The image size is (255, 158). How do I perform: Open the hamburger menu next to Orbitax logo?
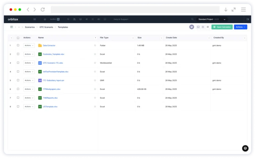click(35, 19)
